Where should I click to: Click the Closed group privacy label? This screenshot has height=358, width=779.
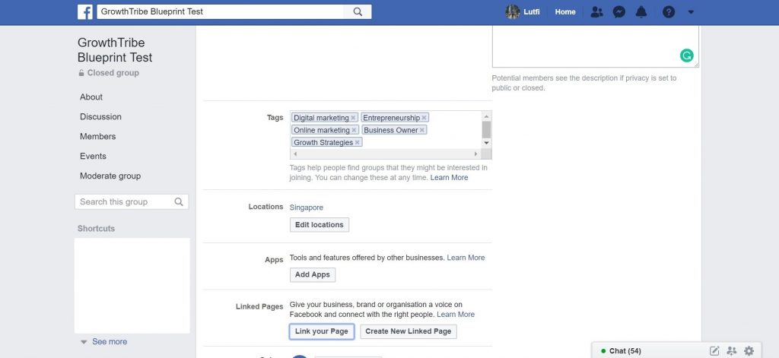click(109, 73)
